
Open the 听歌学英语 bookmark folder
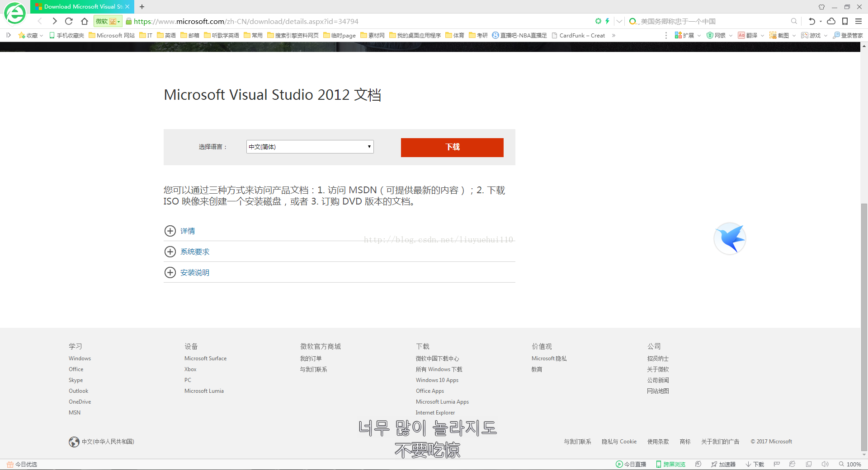pyautogui.click(x=222, y=35)
